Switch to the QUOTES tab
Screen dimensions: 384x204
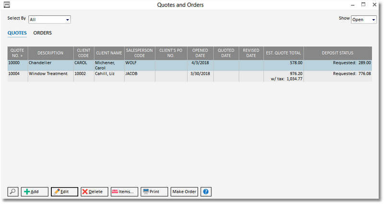click(17, 33)
